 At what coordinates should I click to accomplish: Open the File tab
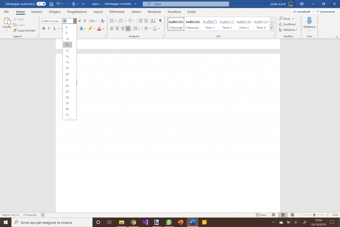click(x=6, y=12)
